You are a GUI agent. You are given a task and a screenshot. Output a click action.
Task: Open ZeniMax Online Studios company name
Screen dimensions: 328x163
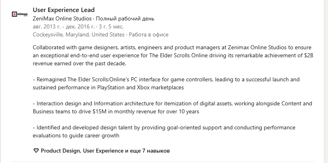point(62,18)
